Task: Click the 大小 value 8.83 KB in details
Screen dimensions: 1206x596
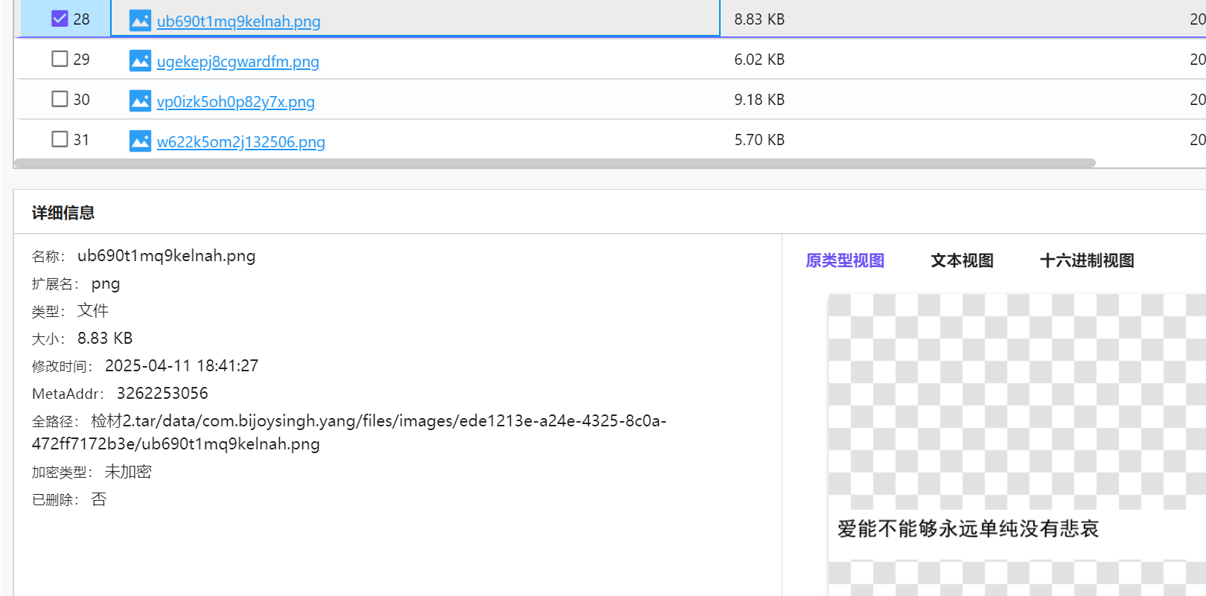Action: click(x=105, y=338)
